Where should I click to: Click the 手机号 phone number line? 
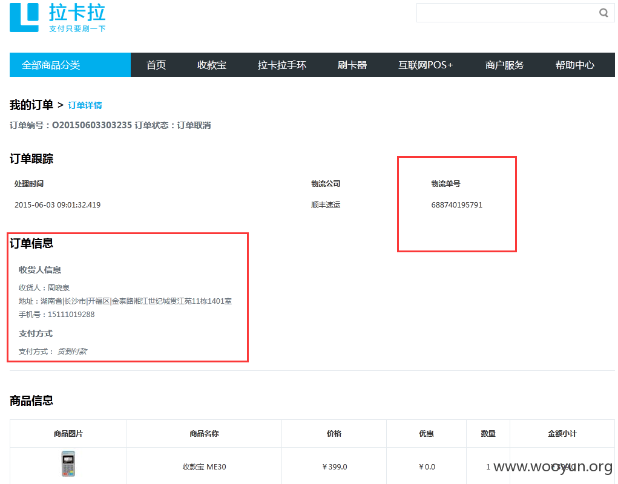[x=57, y=314]
